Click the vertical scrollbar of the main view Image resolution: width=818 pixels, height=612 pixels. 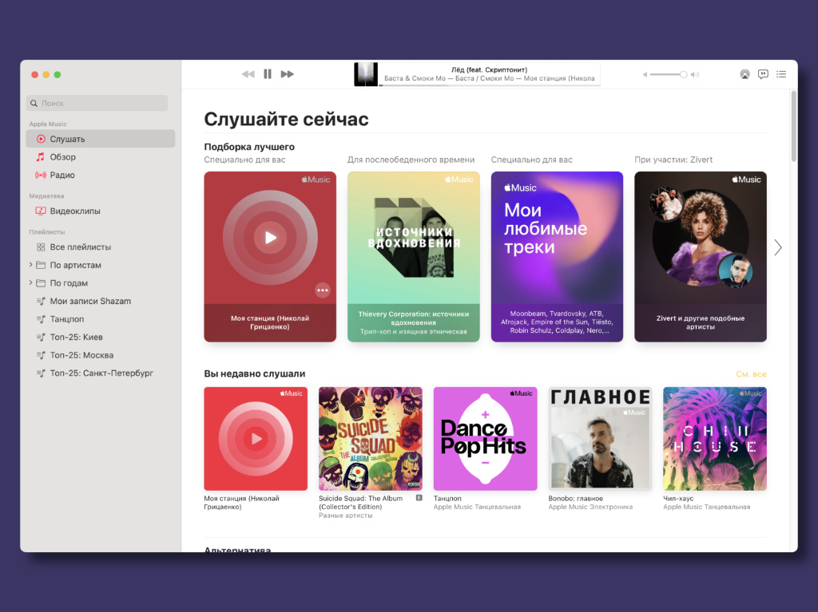[793, 126]
